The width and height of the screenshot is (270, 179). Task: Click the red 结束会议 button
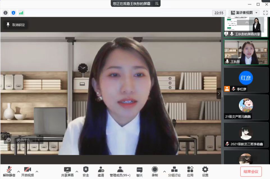(x=251, y=171)
